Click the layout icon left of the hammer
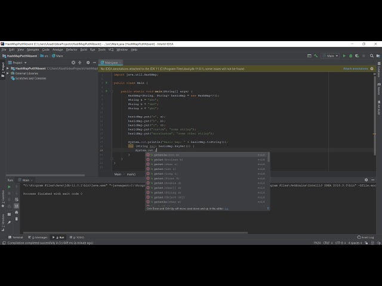 pos(309,56)
